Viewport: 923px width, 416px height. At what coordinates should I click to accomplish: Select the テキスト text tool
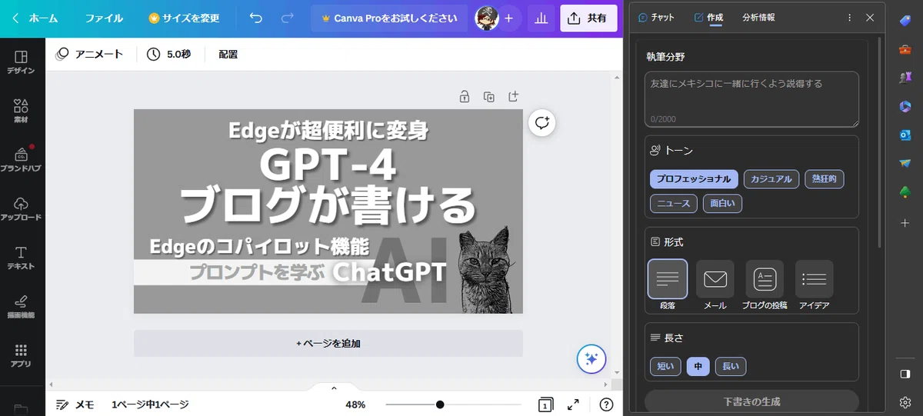(x=22, y=258)
